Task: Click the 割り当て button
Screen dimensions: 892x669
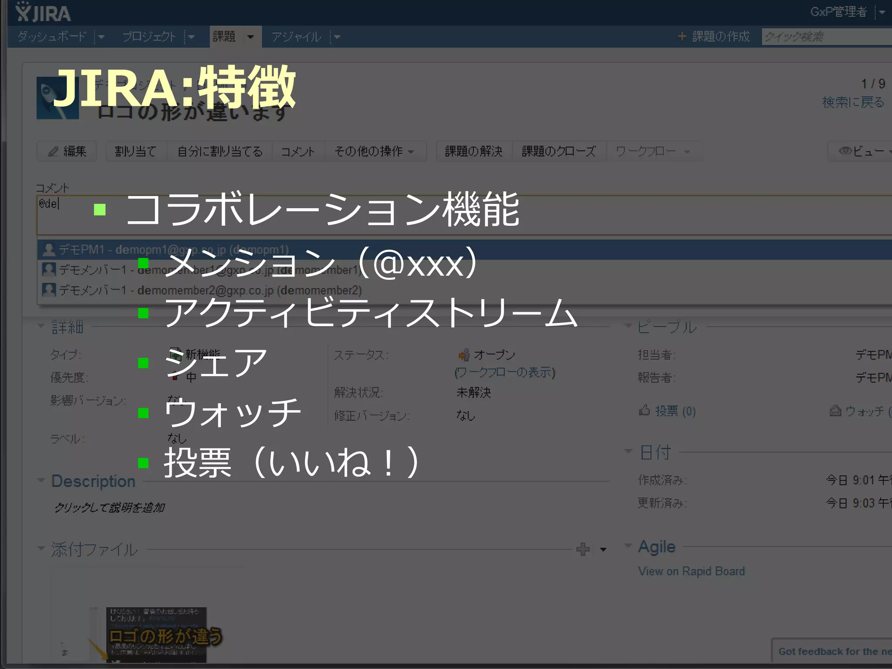Action: 135,151
